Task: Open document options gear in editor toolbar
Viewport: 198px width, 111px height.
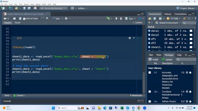Action: 66,18
